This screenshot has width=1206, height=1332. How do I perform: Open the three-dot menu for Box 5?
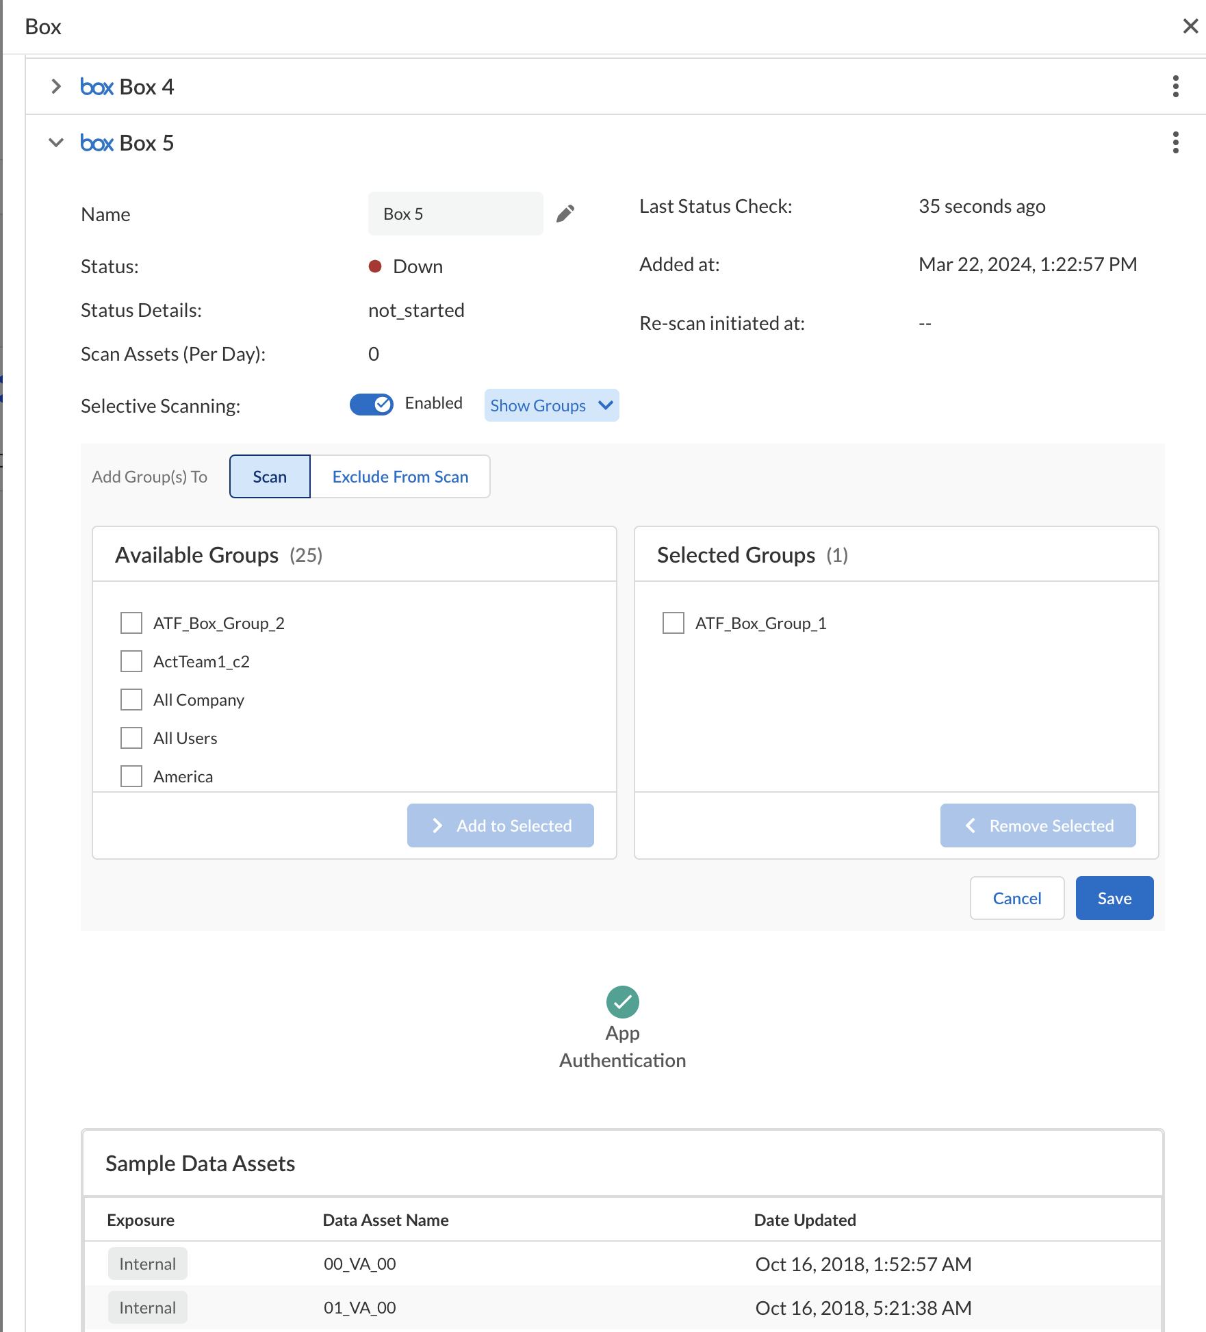(x=1175, y=143)
